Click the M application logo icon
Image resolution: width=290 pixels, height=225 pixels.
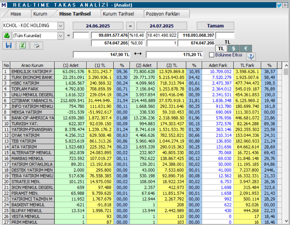[4, 5]
